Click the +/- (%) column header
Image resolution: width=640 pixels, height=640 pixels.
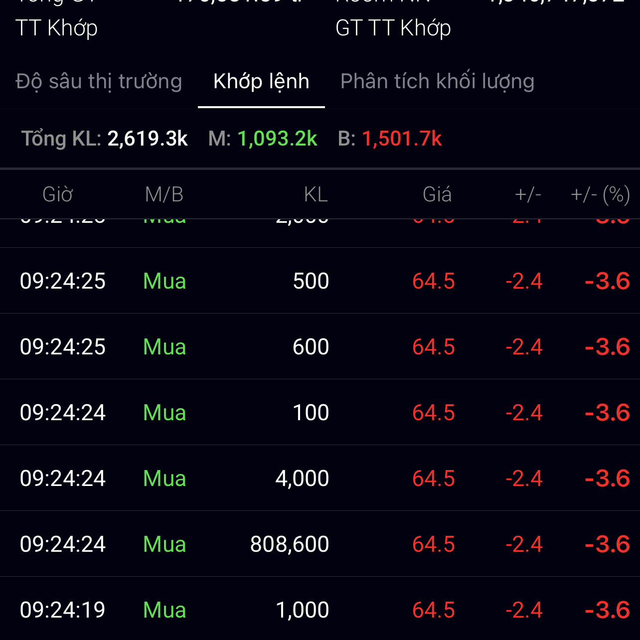click(x=600, y=194)
